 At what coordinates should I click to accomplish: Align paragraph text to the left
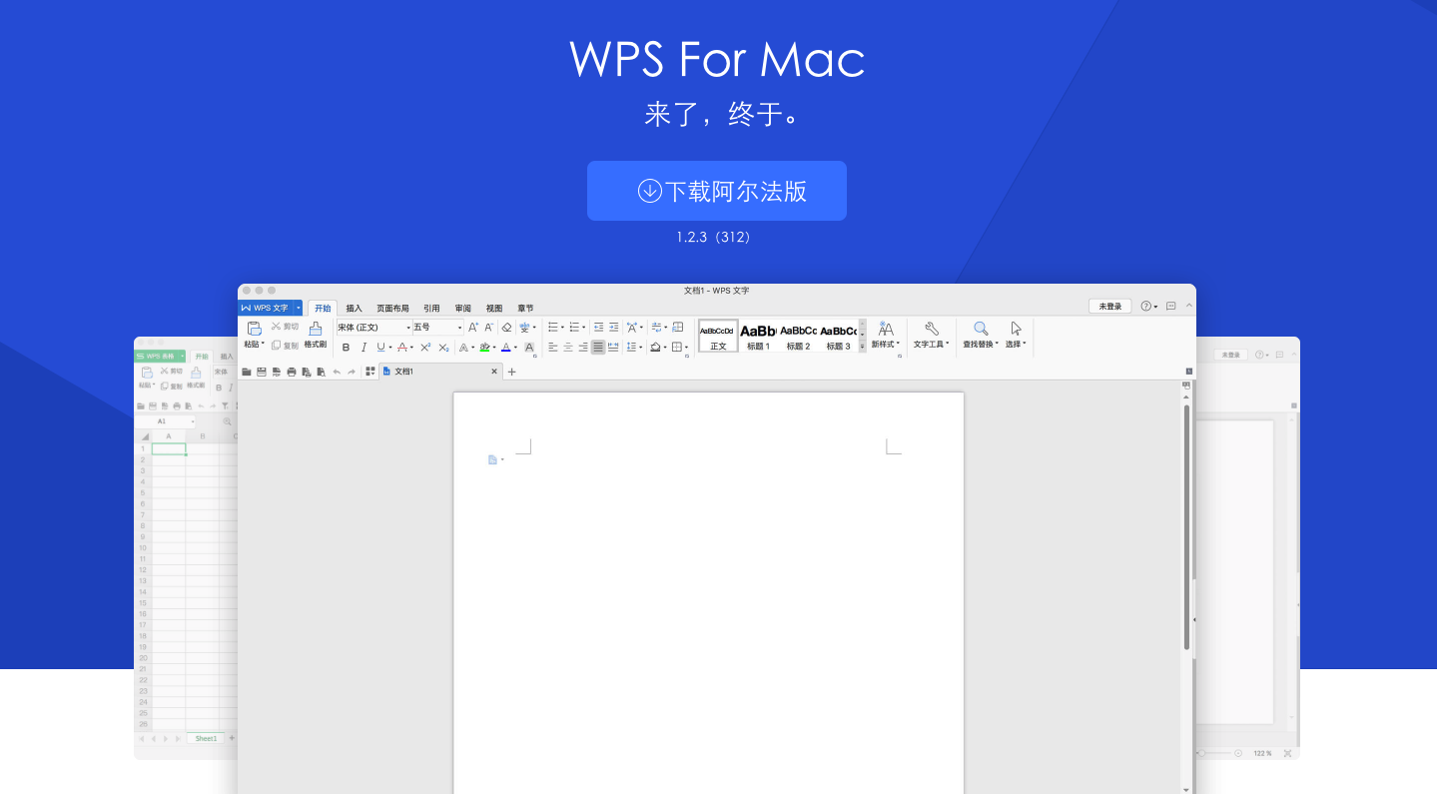point(552,347)
